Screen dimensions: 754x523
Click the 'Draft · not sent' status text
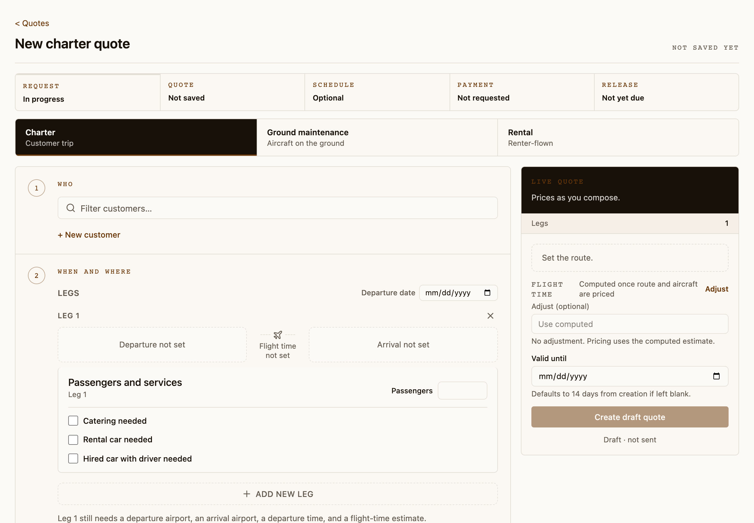(630, 440)
